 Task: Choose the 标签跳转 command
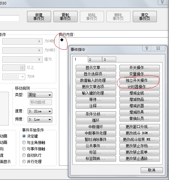click(96, 158)
